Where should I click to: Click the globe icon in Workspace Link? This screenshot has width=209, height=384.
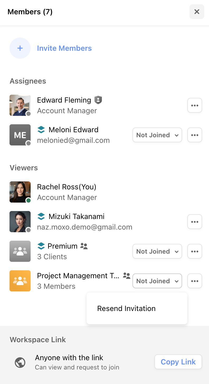coord(20,362)
